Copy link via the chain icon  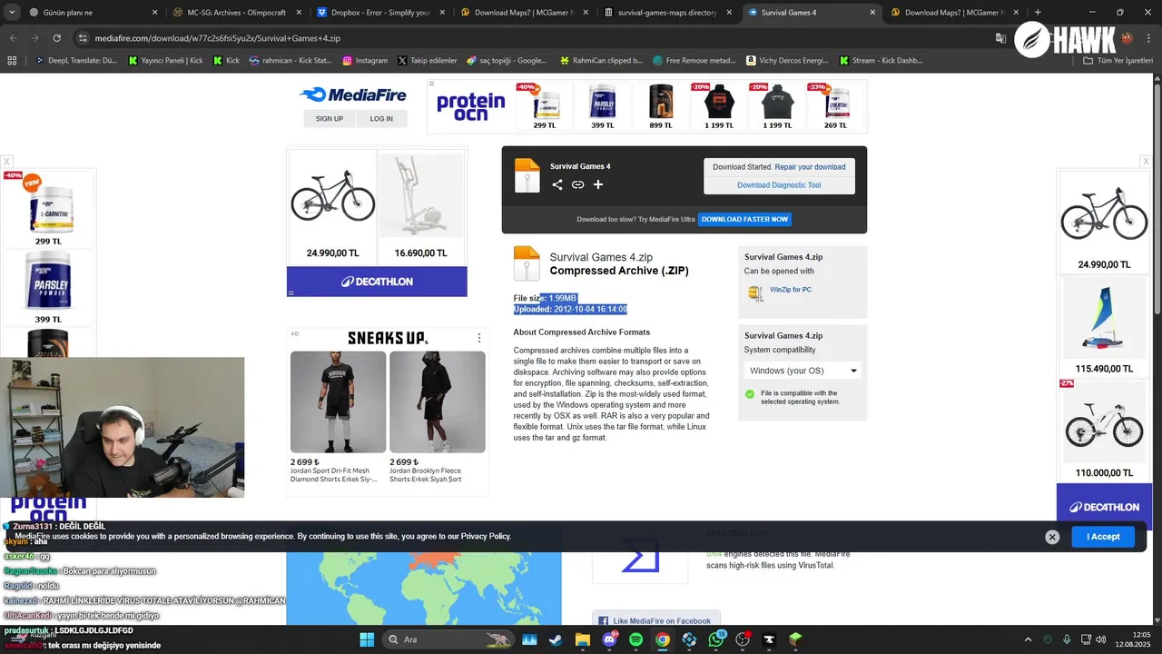click(577, 184)
